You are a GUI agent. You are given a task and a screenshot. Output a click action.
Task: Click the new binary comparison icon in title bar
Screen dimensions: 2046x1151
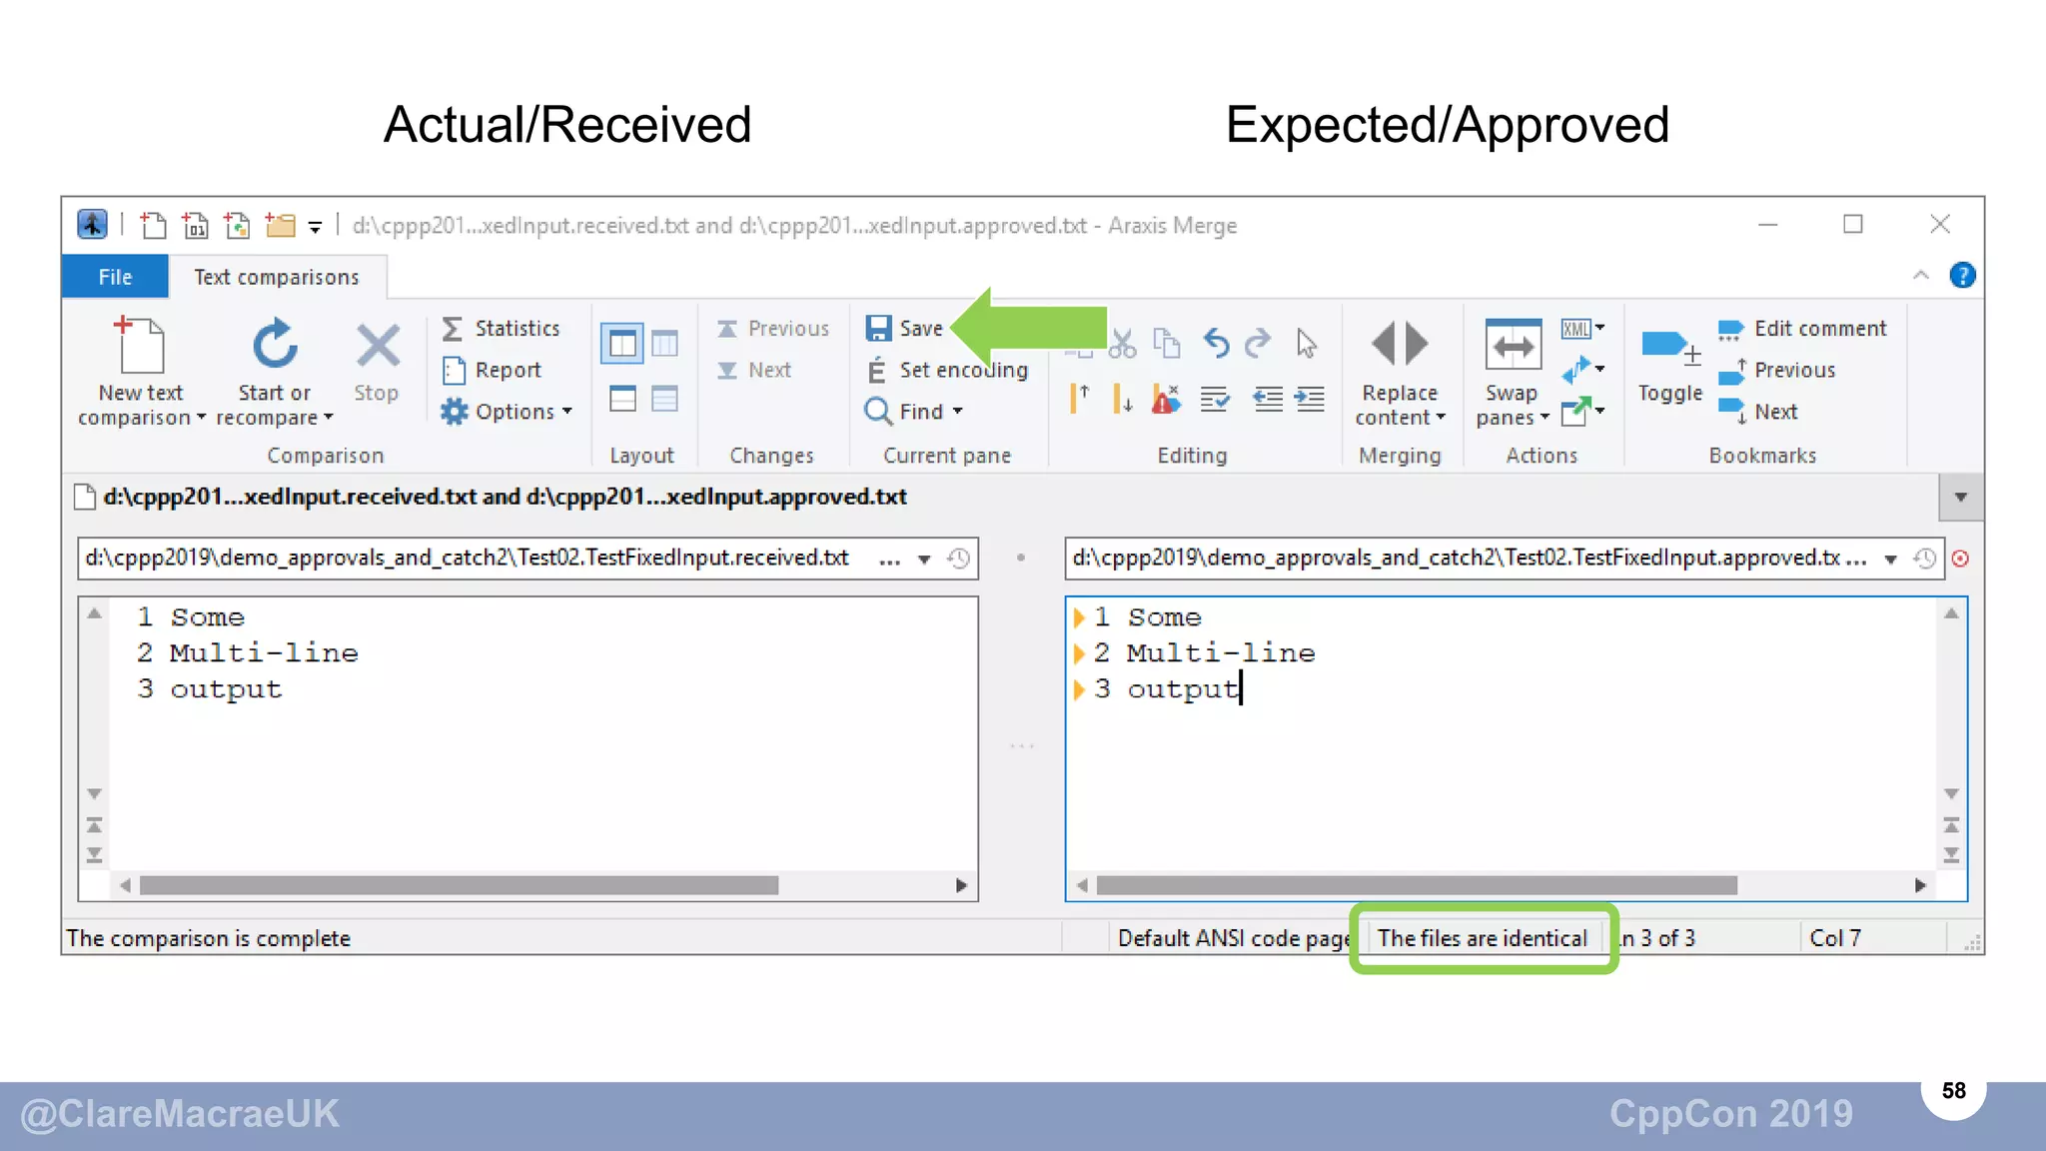[x=195, y=225]
